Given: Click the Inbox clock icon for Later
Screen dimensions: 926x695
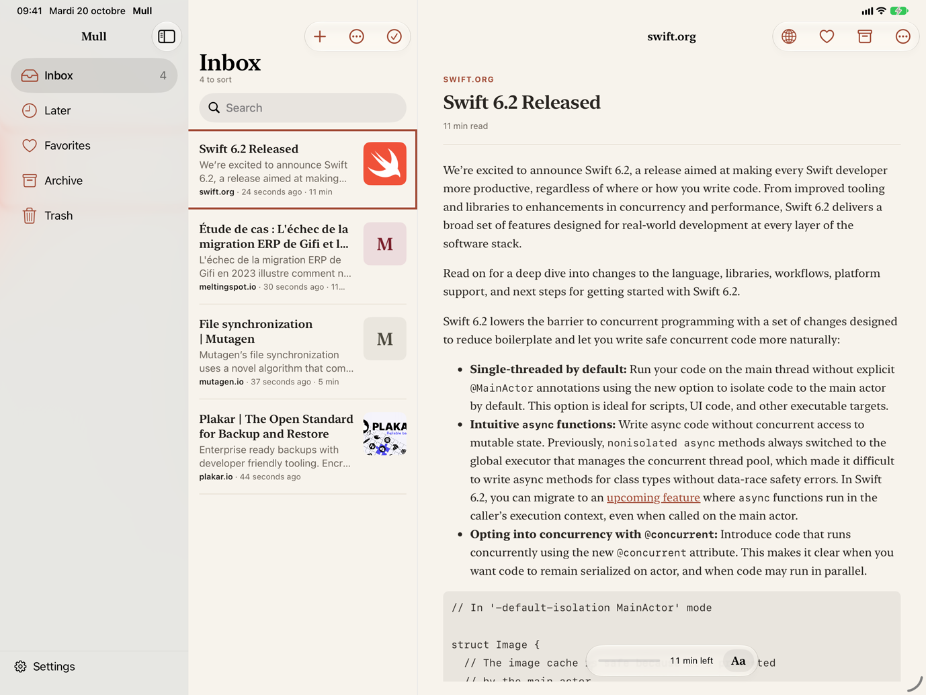Looking at the screenshot, I should pos(30,110).
